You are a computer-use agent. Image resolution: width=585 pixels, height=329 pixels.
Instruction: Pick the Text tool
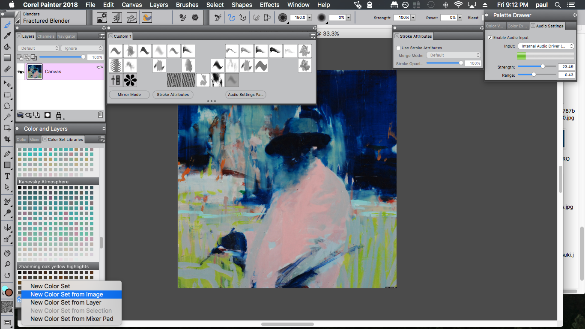(x=7, y=176)
